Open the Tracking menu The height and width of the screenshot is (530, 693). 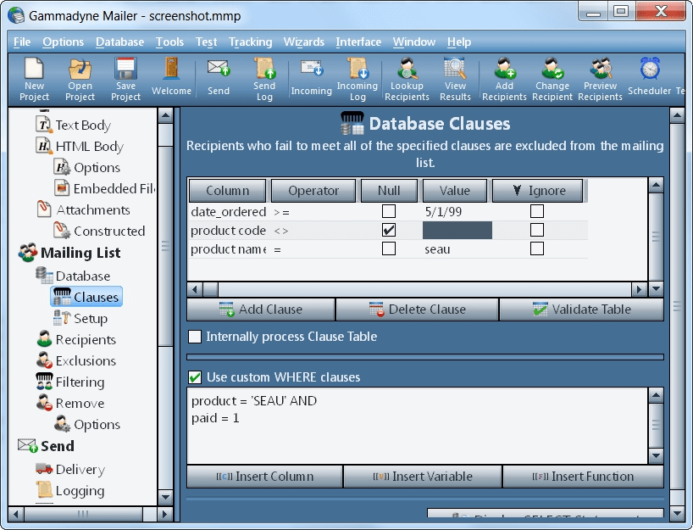pyautogui.click(x=250, y=42)
